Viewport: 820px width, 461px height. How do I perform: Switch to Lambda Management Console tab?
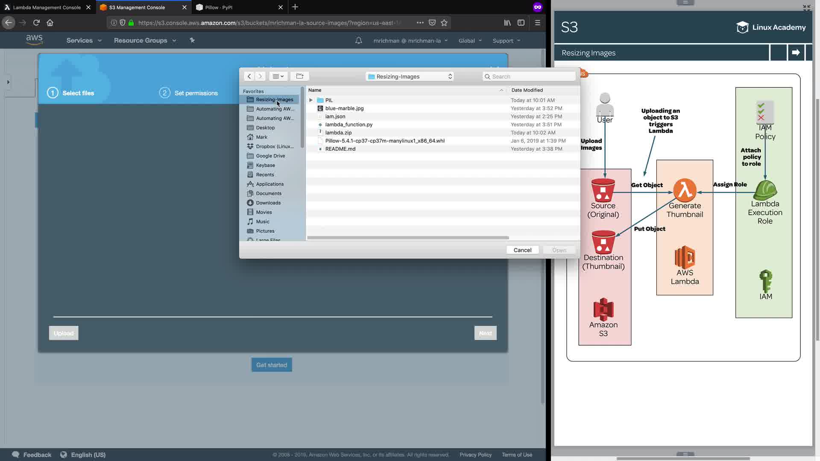pos(47,7)
